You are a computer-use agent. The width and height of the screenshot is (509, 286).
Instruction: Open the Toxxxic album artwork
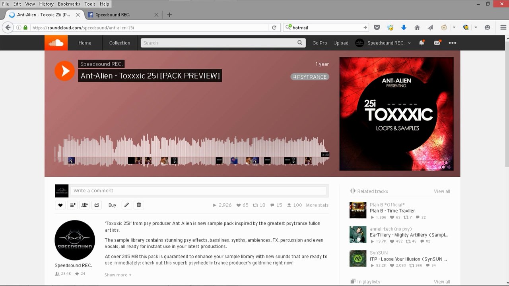pyautogui.click(x=396, y=114)
